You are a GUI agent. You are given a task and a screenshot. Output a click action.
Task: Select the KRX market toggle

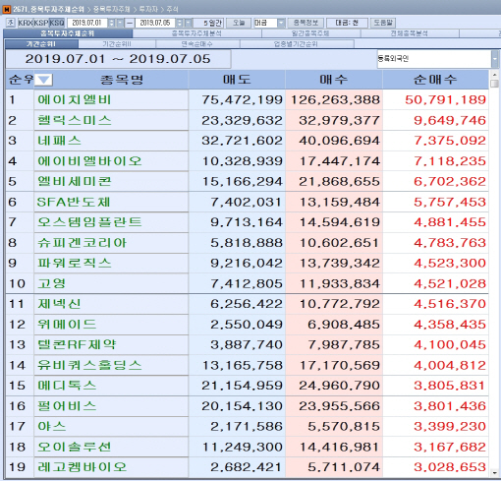pos(26,23)
